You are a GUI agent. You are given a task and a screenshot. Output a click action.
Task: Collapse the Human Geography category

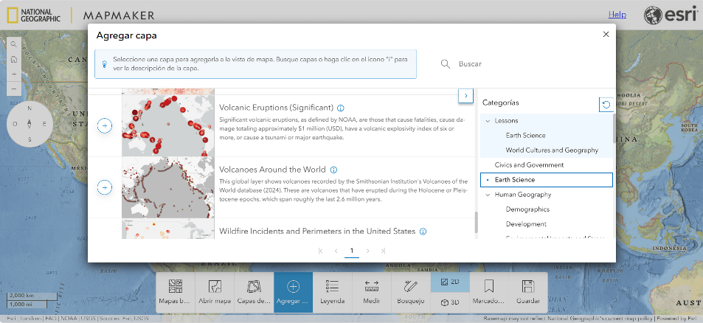click(487, 195)
